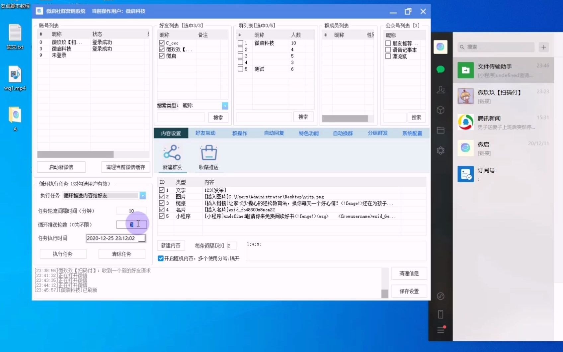Screen dimensions: 563x352
Task: Open the WeChat more menu icon
Action: point(441,330)
